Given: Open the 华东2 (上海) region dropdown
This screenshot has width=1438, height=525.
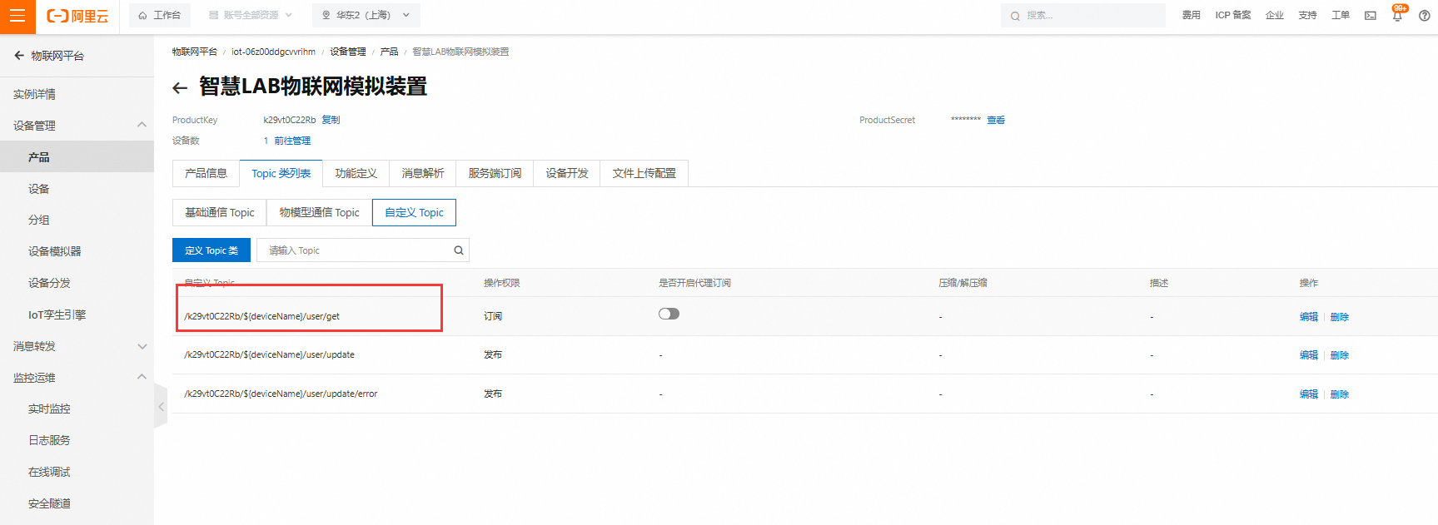Looking at the screenshot, I should [x=366, y=15].
